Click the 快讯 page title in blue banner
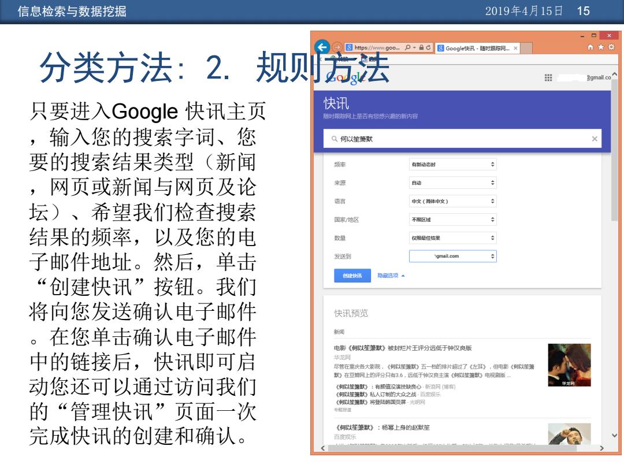 coord(336,103)
